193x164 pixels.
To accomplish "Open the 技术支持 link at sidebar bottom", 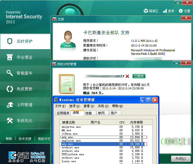I will (25, 139).
